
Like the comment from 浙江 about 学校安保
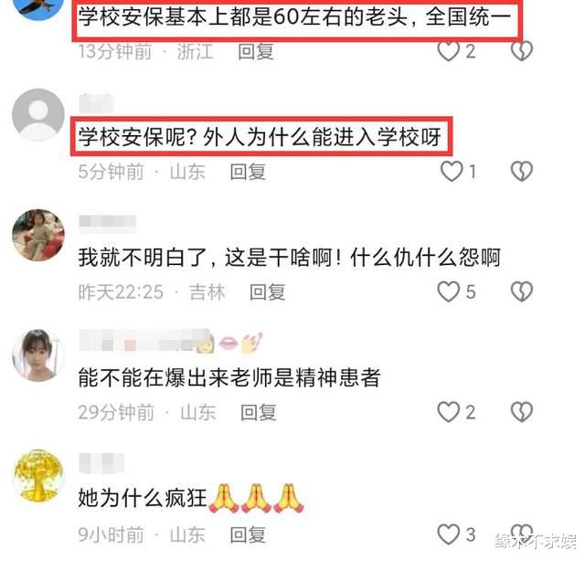pyautogui.click(x=449, y=51)
